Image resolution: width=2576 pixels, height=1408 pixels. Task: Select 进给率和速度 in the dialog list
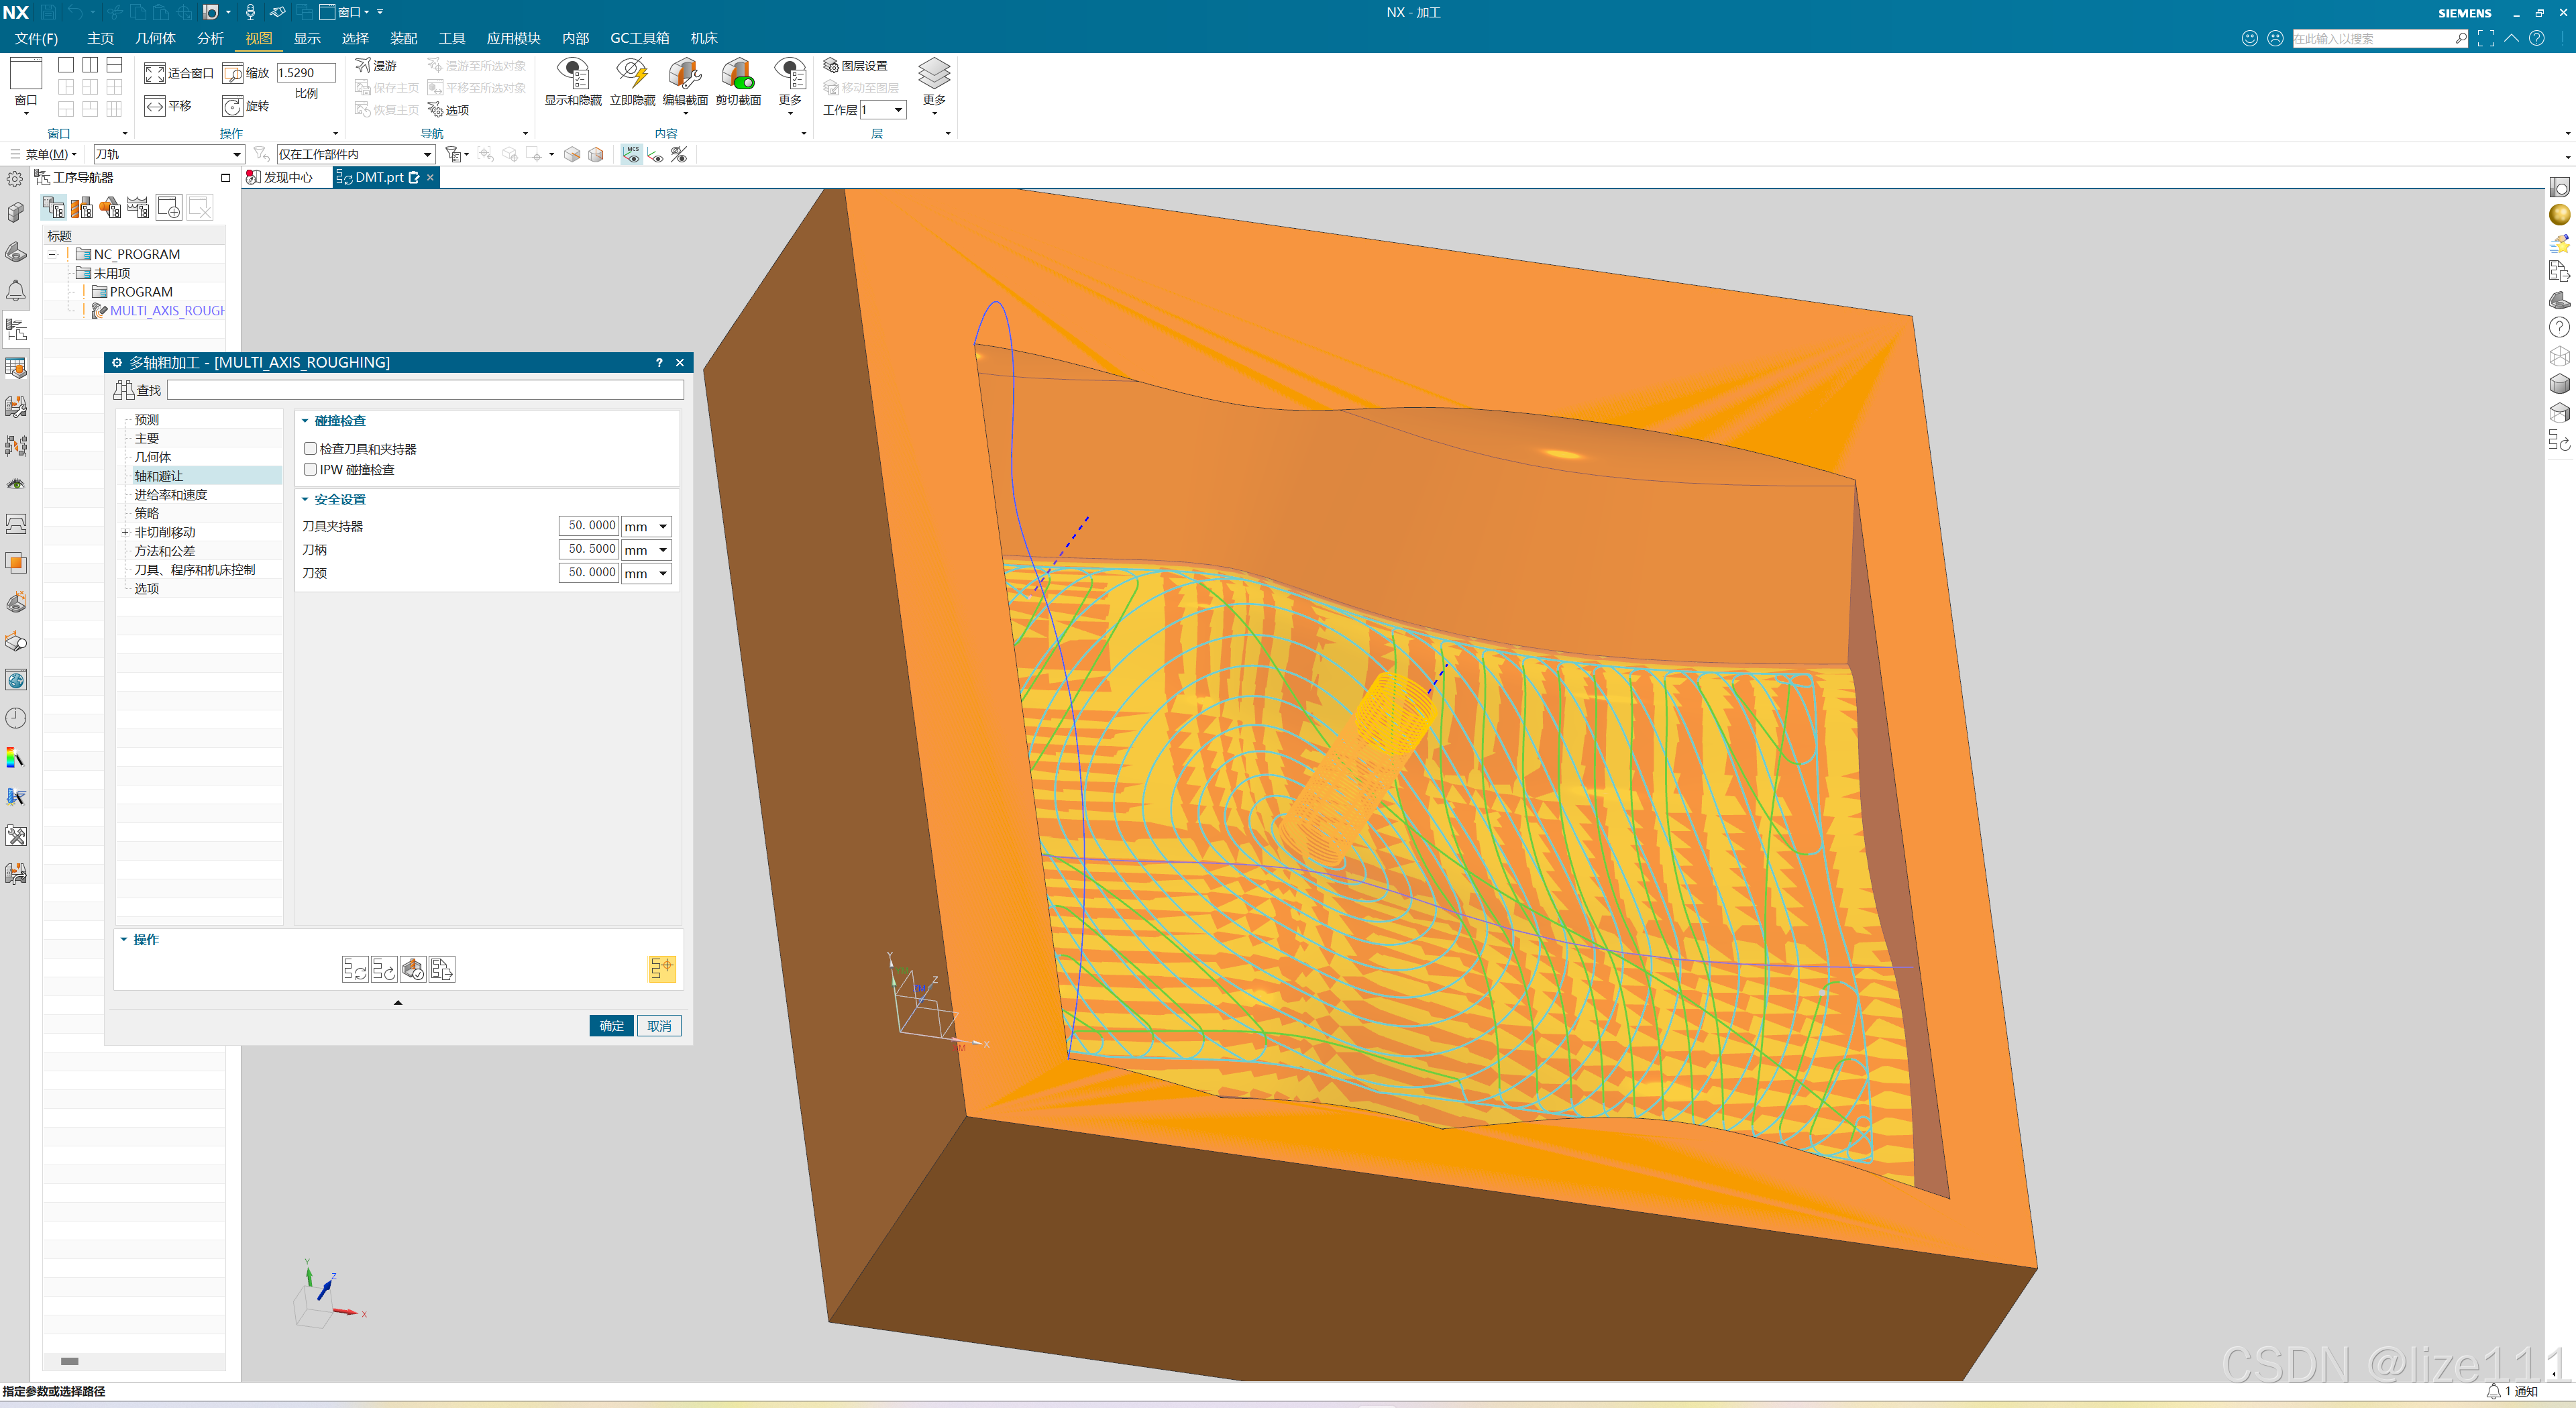(x=171, y=495)
